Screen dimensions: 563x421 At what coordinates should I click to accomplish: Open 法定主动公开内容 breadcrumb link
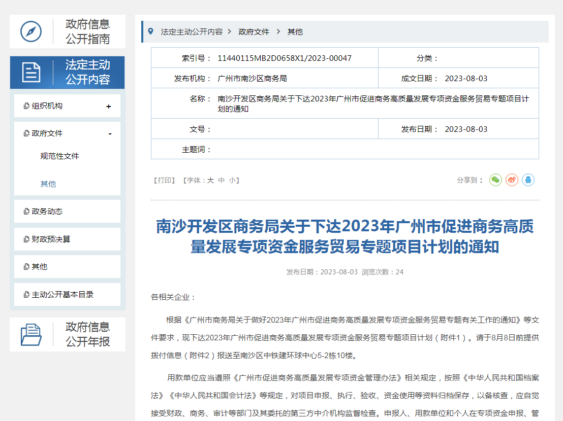click(192, 31)
